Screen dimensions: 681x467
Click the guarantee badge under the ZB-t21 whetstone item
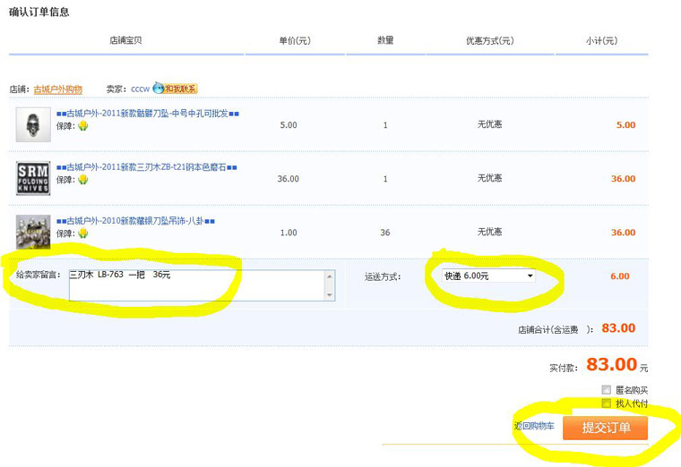[x=83, y=180]
